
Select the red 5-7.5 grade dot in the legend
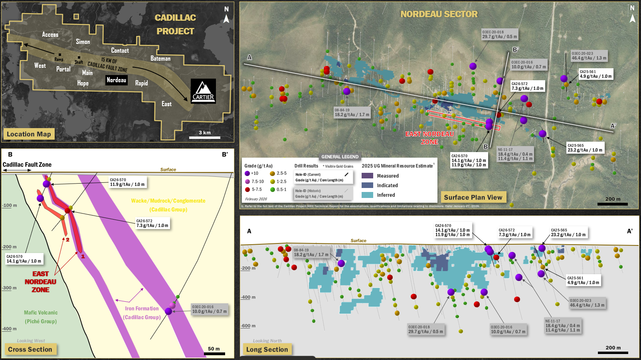pyautogui.click(x=247, y=190)
